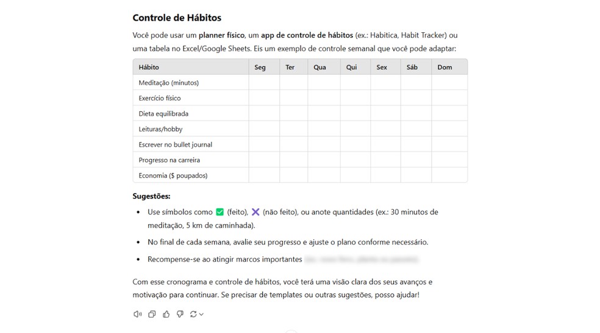Click the Sex column header
Viewport: 600px width, 333px height.
382,67
